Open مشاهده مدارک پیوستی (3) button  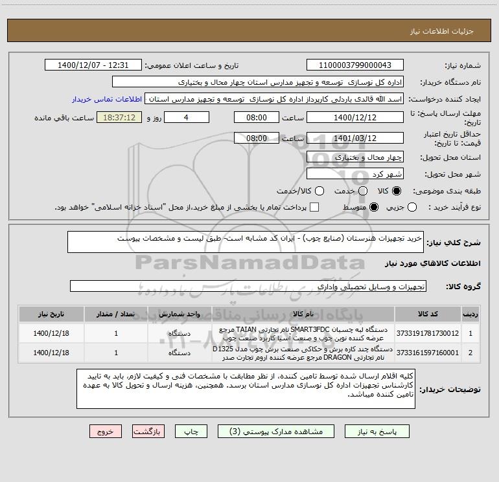[x=276, y=432]
